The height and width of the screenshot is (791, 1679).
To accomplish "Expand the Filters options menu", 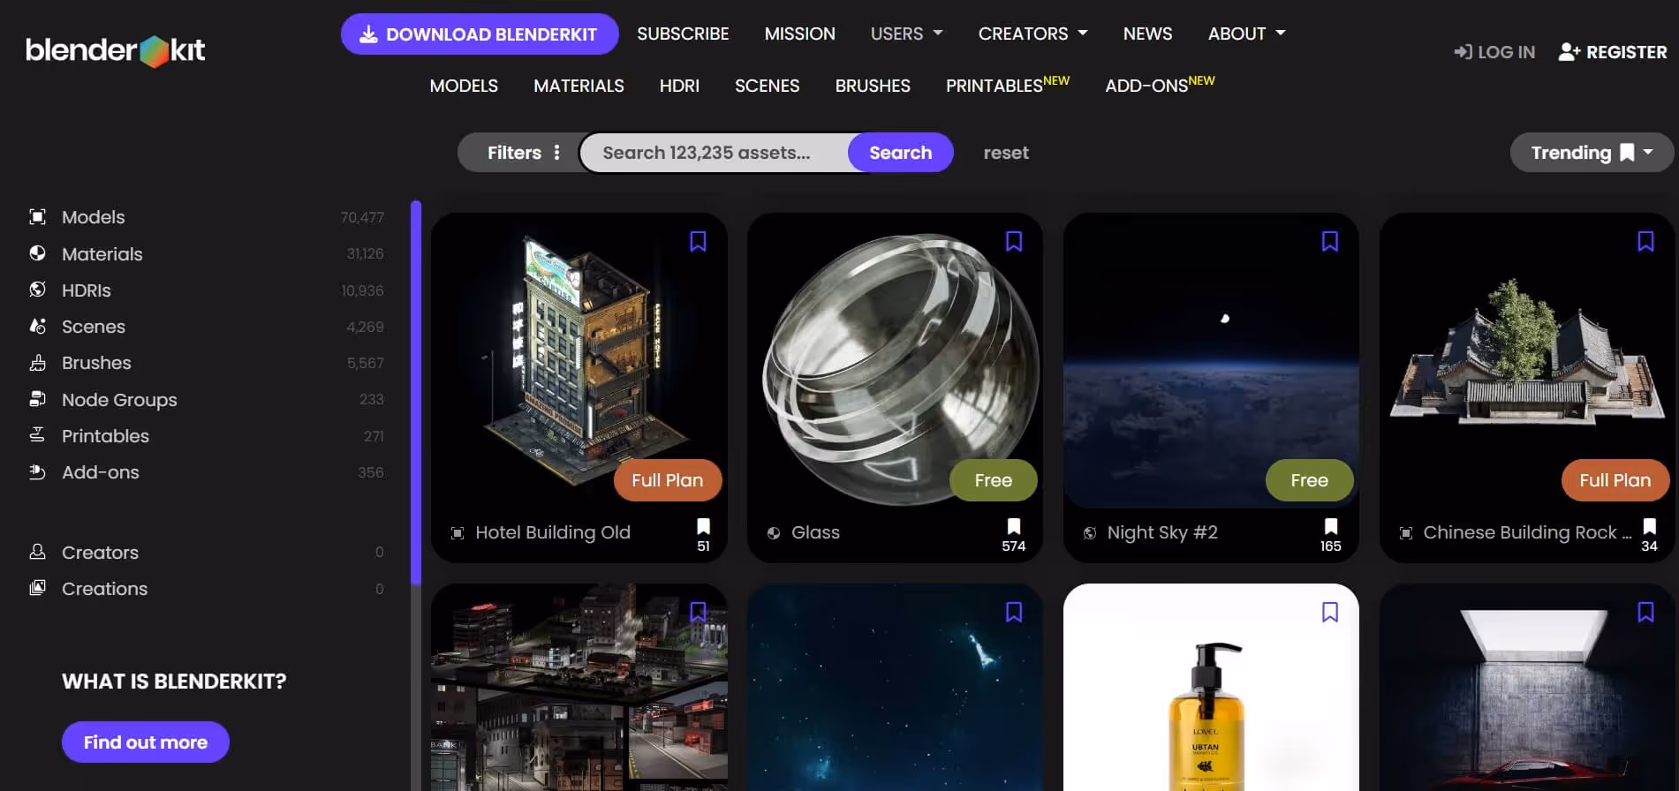I will [x=524, y=153].
